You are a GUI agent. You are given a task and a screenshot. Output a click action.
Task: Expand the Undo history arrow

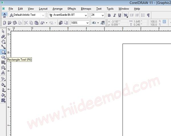[x=46, y=23]
